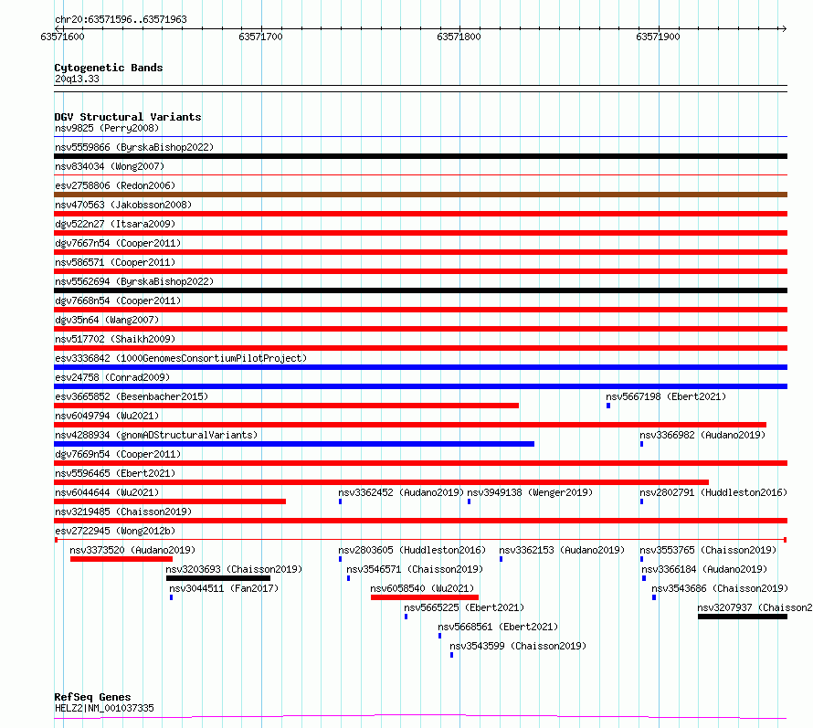The image size is (813, 728).
Task: Open nsv3219485 (Chaisson2019) label
Action: (123, 512)
